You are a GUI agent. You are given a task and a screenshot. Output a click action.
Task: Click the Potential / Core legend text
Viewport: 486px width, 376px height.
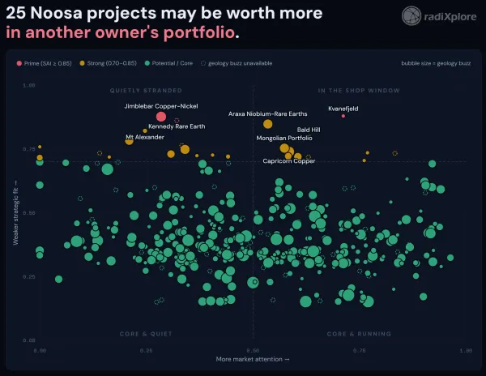[173, 63]
